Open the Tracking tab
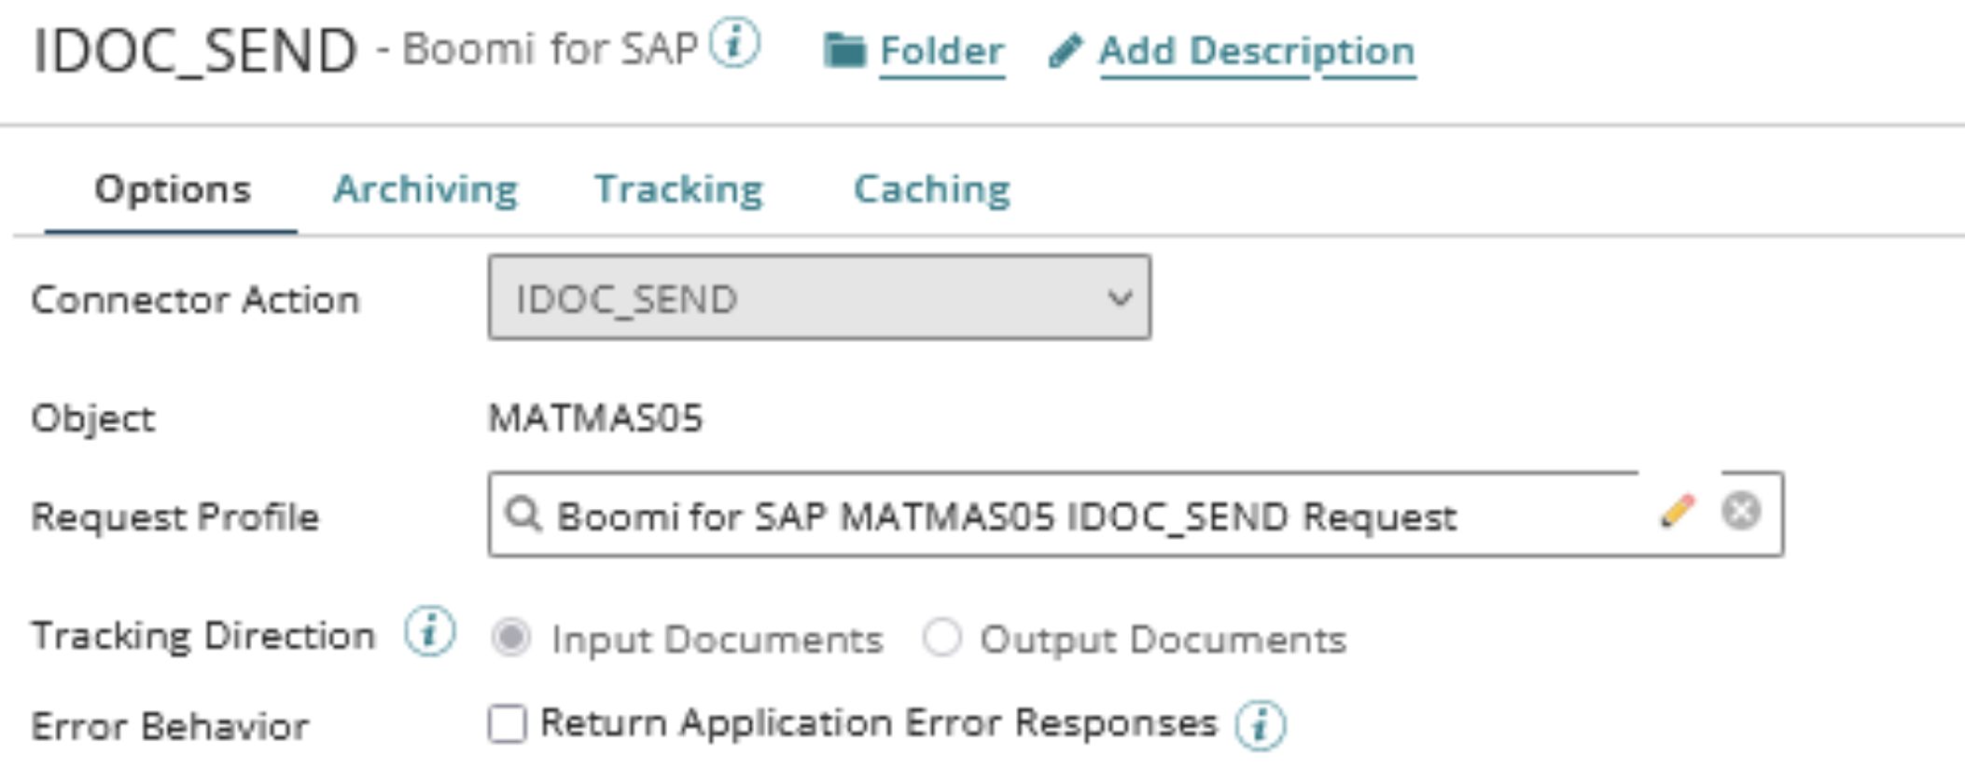 679,189
